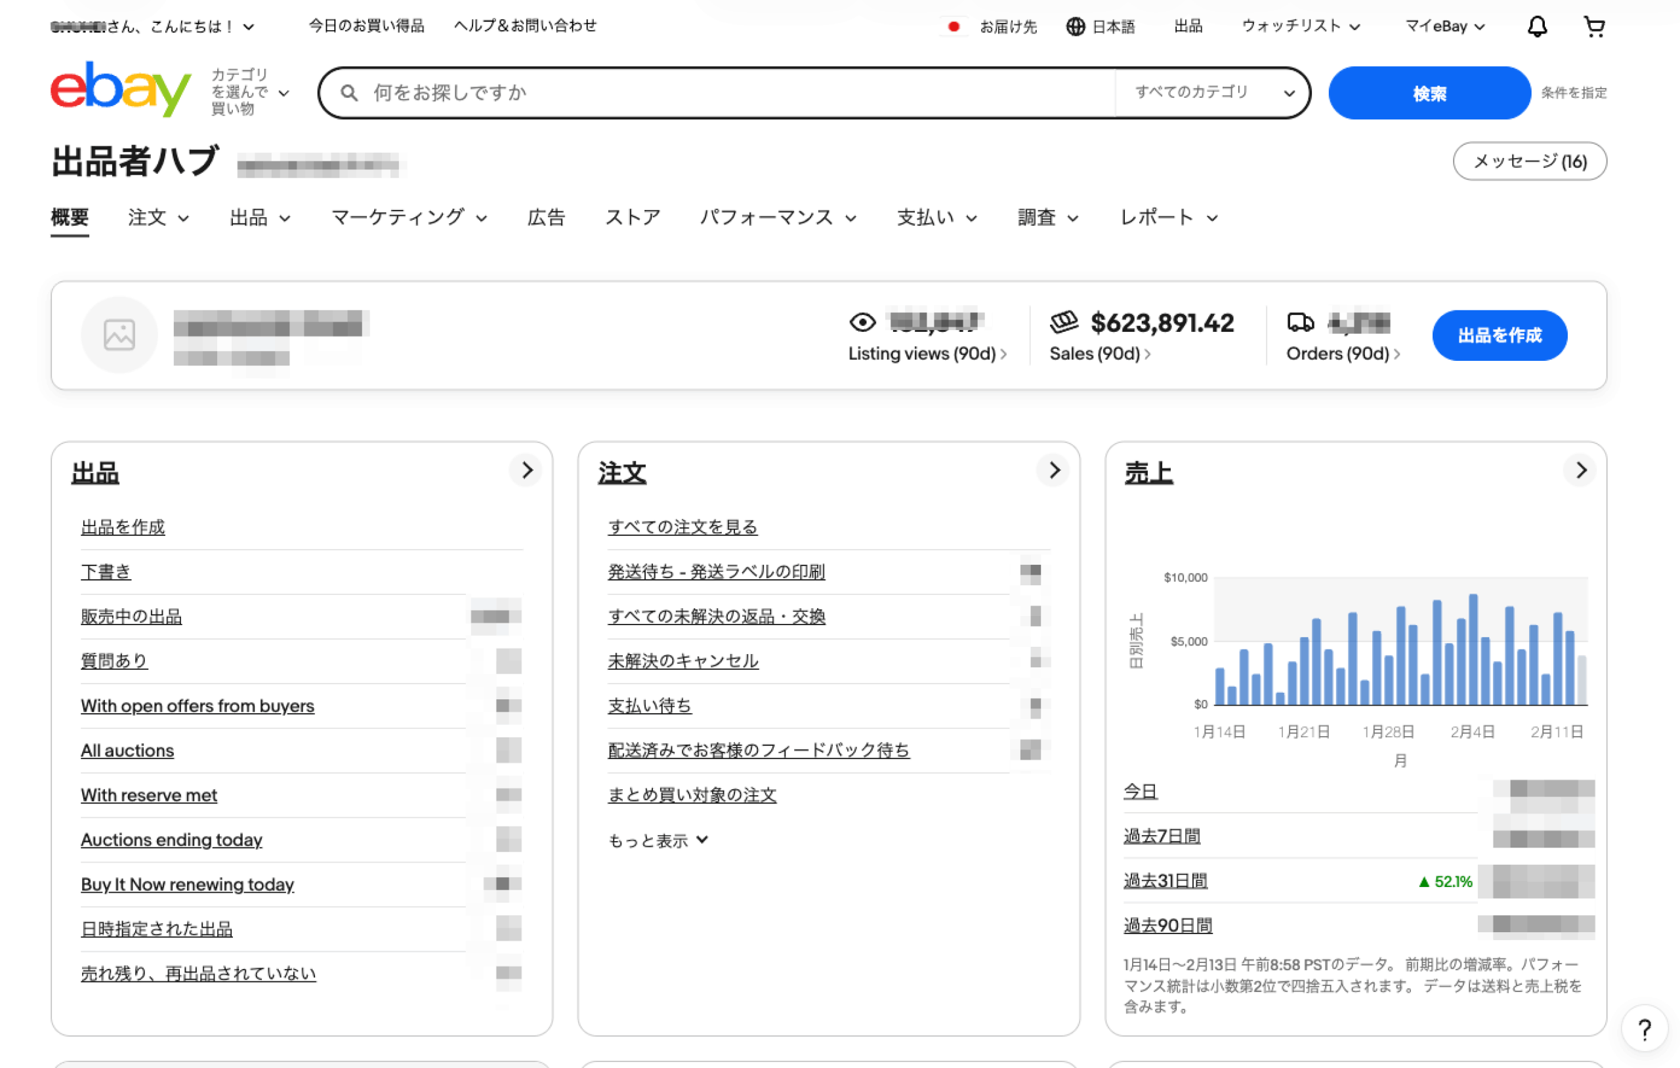1680x1068 pixels.
Task: Open すべての注文を見る link
Action: click(682, 527)
